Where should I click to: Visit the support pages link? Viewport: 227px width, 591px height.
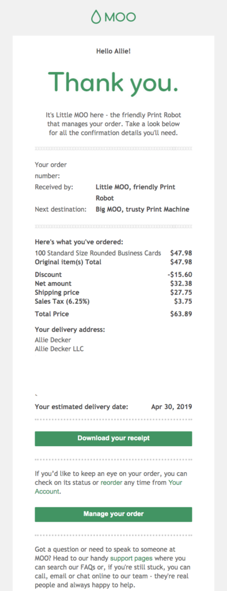point(131,558)
